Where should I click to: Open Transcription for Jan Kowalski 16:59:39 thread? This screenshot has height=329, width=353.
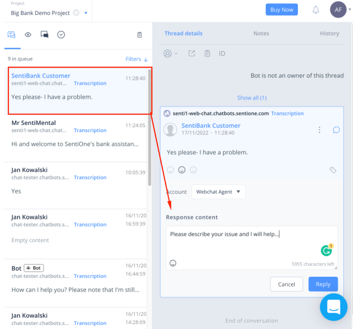point(90,225)
